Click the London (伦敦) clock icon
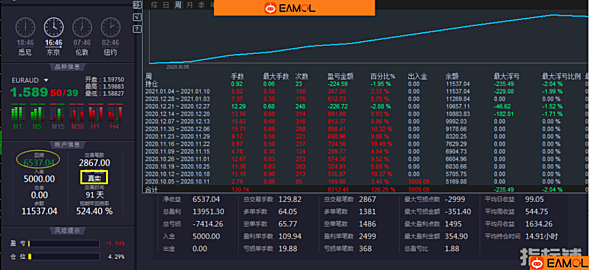This screenshot has height=270, width=589. [82, 27]
